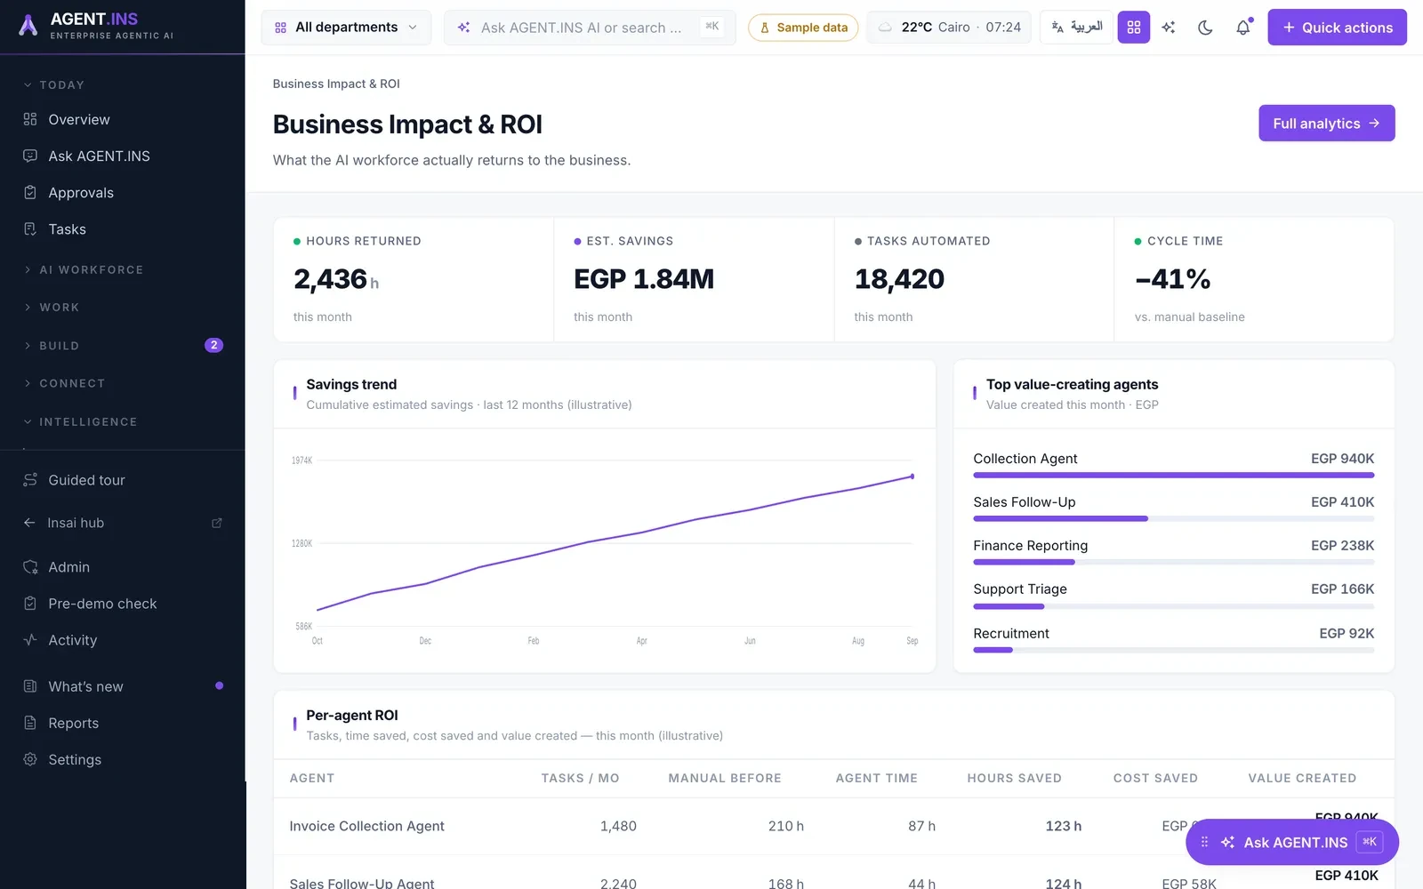
Task: Click the Business Impact & ROI breadcrumb
Action: pos(336,84)
